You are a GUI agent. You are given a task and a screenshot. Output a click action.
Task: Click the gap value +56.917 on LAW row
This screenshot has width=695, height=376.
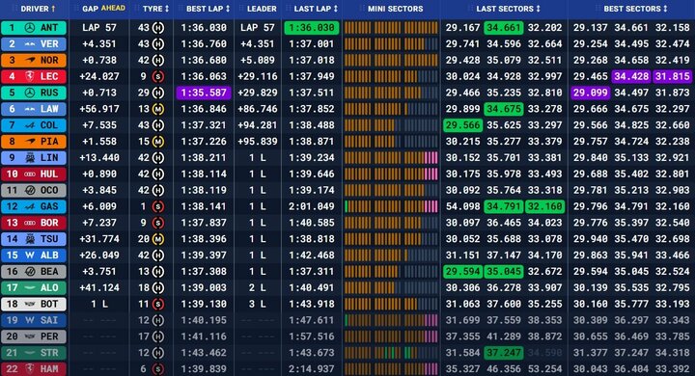coord(99,109)
